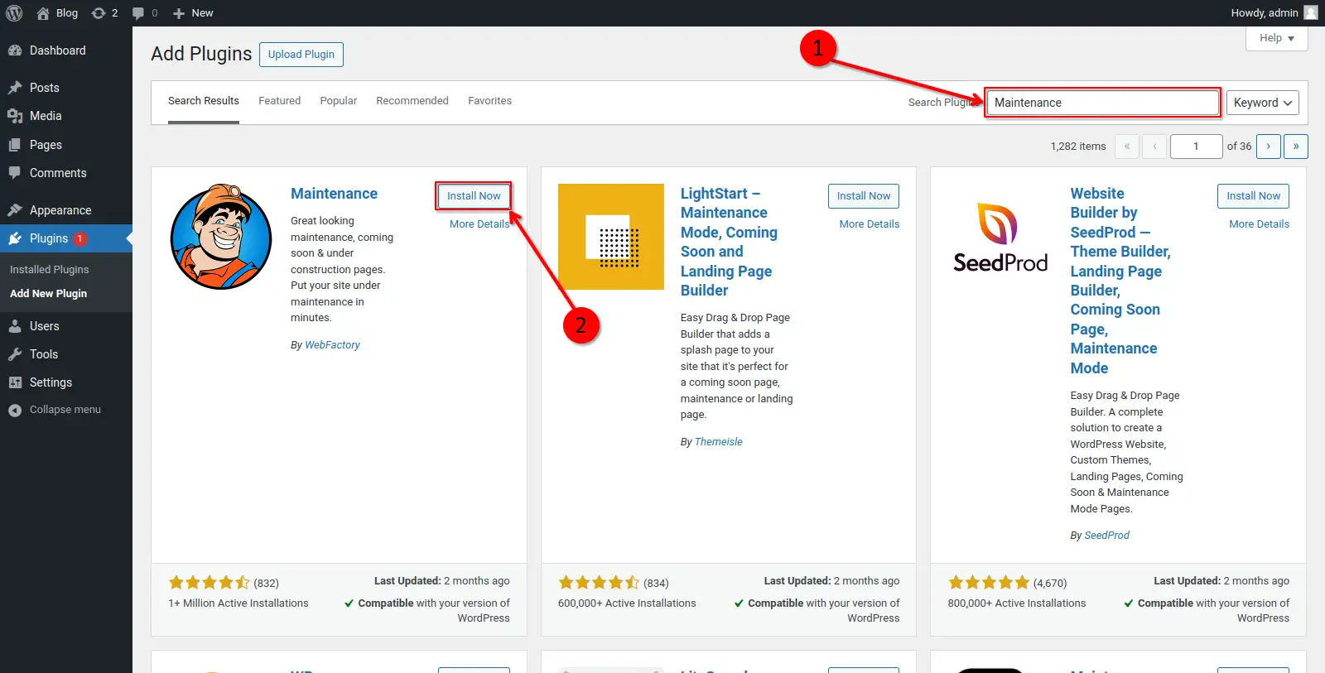Viewport: 1325px width, 673px height.
Task: Switch to Featured tab
Action: click(x=279, y=101)
